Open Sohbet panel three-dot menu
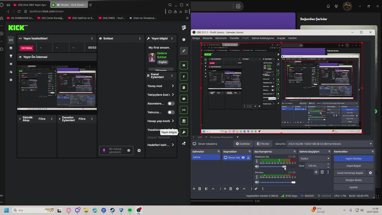Screen dimensions: 382x215 pos(140,39)
